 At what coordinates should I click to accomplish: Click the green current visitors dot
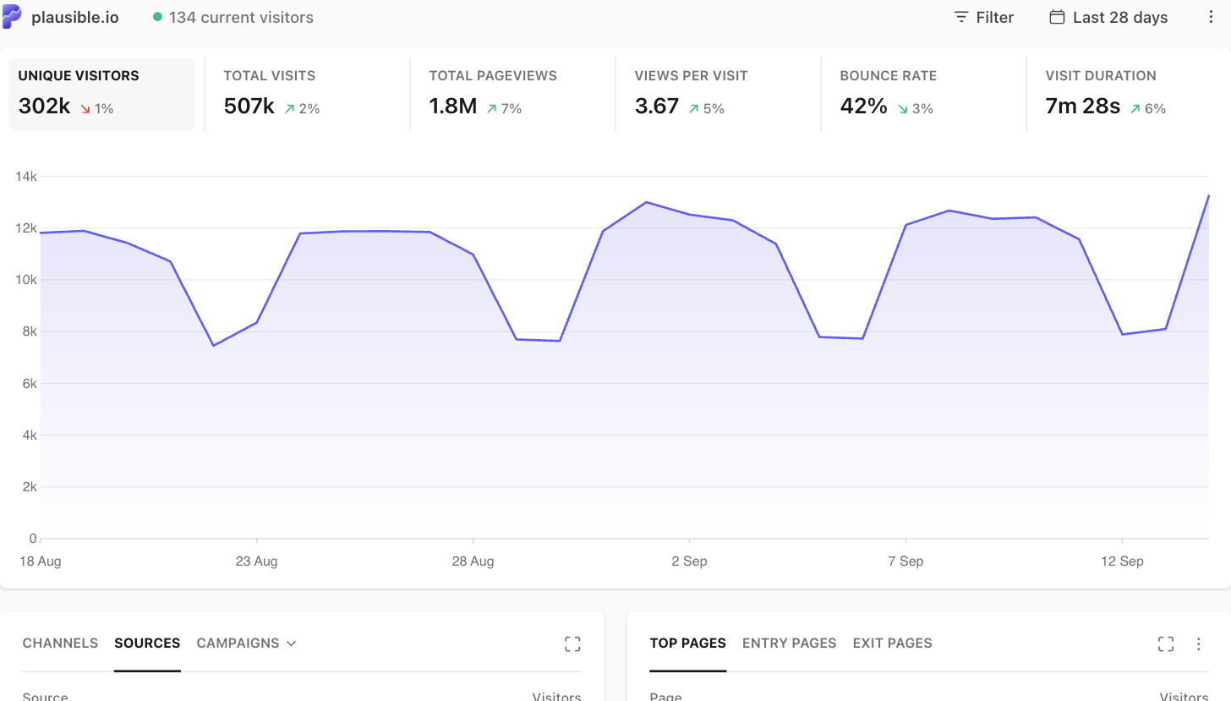tap(157, 17)
